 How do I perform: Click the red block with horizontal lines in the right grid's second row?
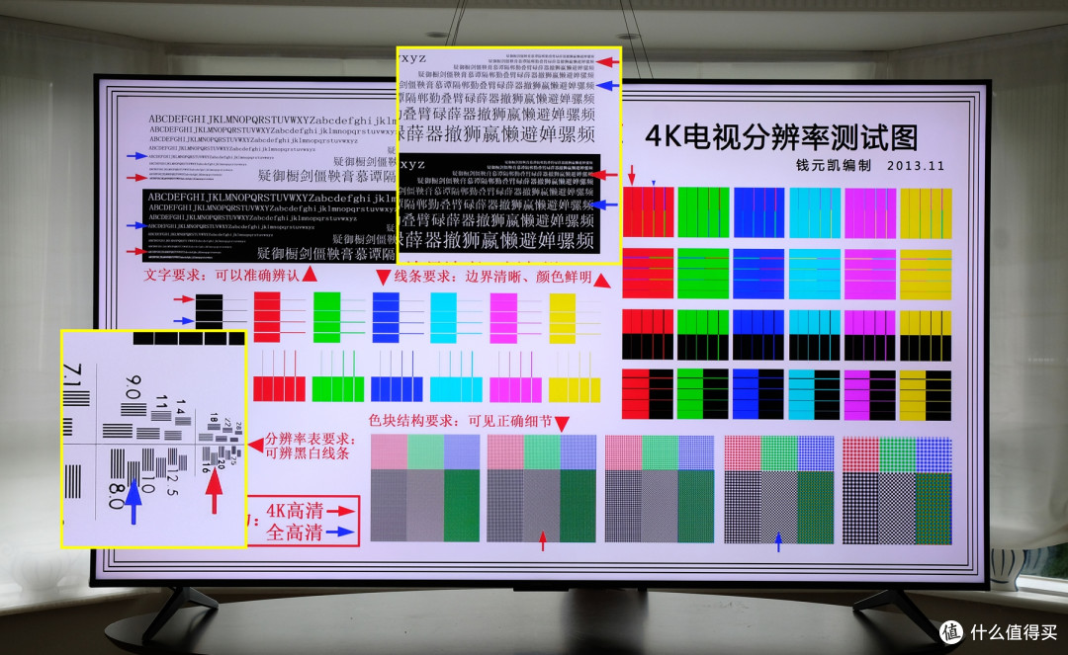tap(648, 274)
